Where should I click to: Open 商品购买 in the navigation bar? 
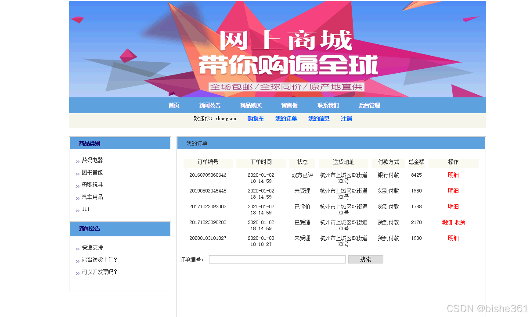coord(251,105)
